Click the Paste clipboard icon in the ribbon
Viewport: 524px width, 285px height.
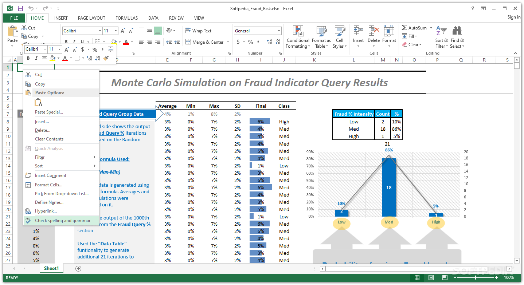[12, 31]
